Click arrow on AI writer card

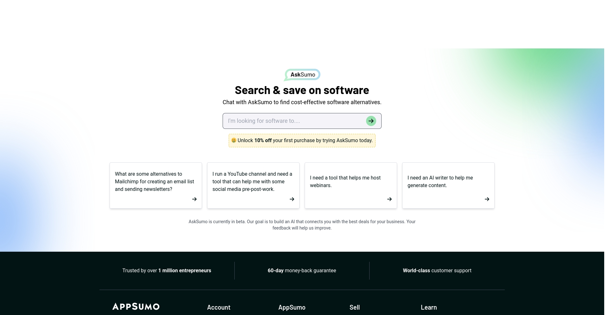[487, 199]
